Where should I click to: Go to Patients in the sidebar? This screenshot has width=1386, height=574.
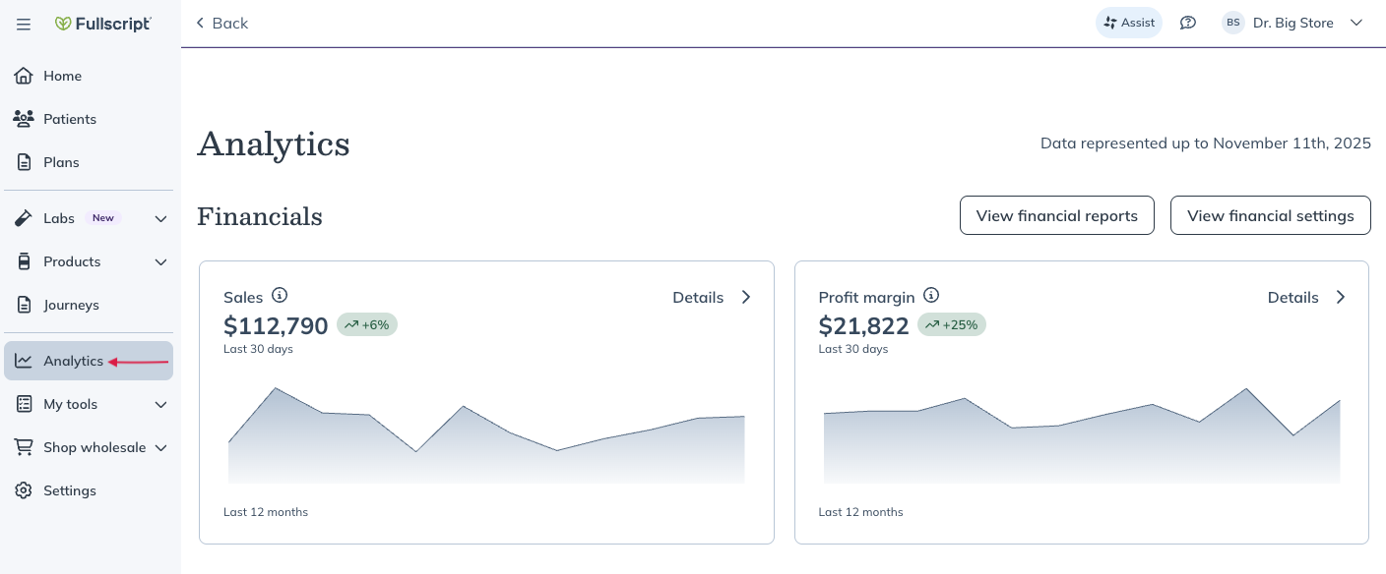click(x=69, y=119)
